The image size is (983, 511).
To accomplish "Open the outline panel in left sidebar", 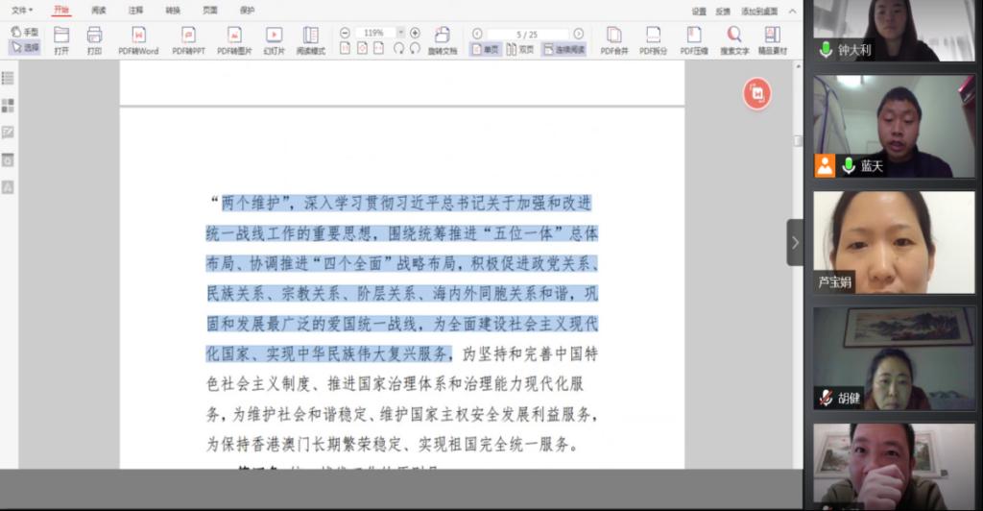I will click(8, 78).
